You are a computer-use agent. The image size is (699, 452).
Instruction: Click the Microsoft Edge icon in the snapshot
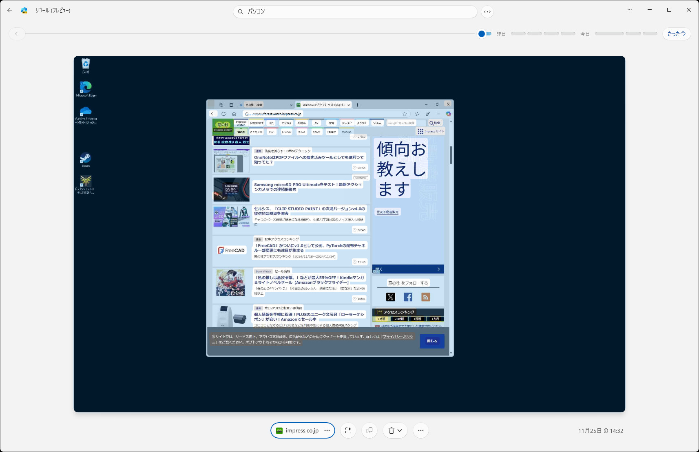85,86
